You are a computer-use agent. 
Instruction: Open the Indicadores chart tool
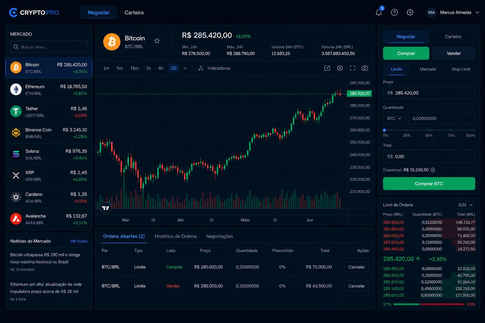(x=214, y=68)
